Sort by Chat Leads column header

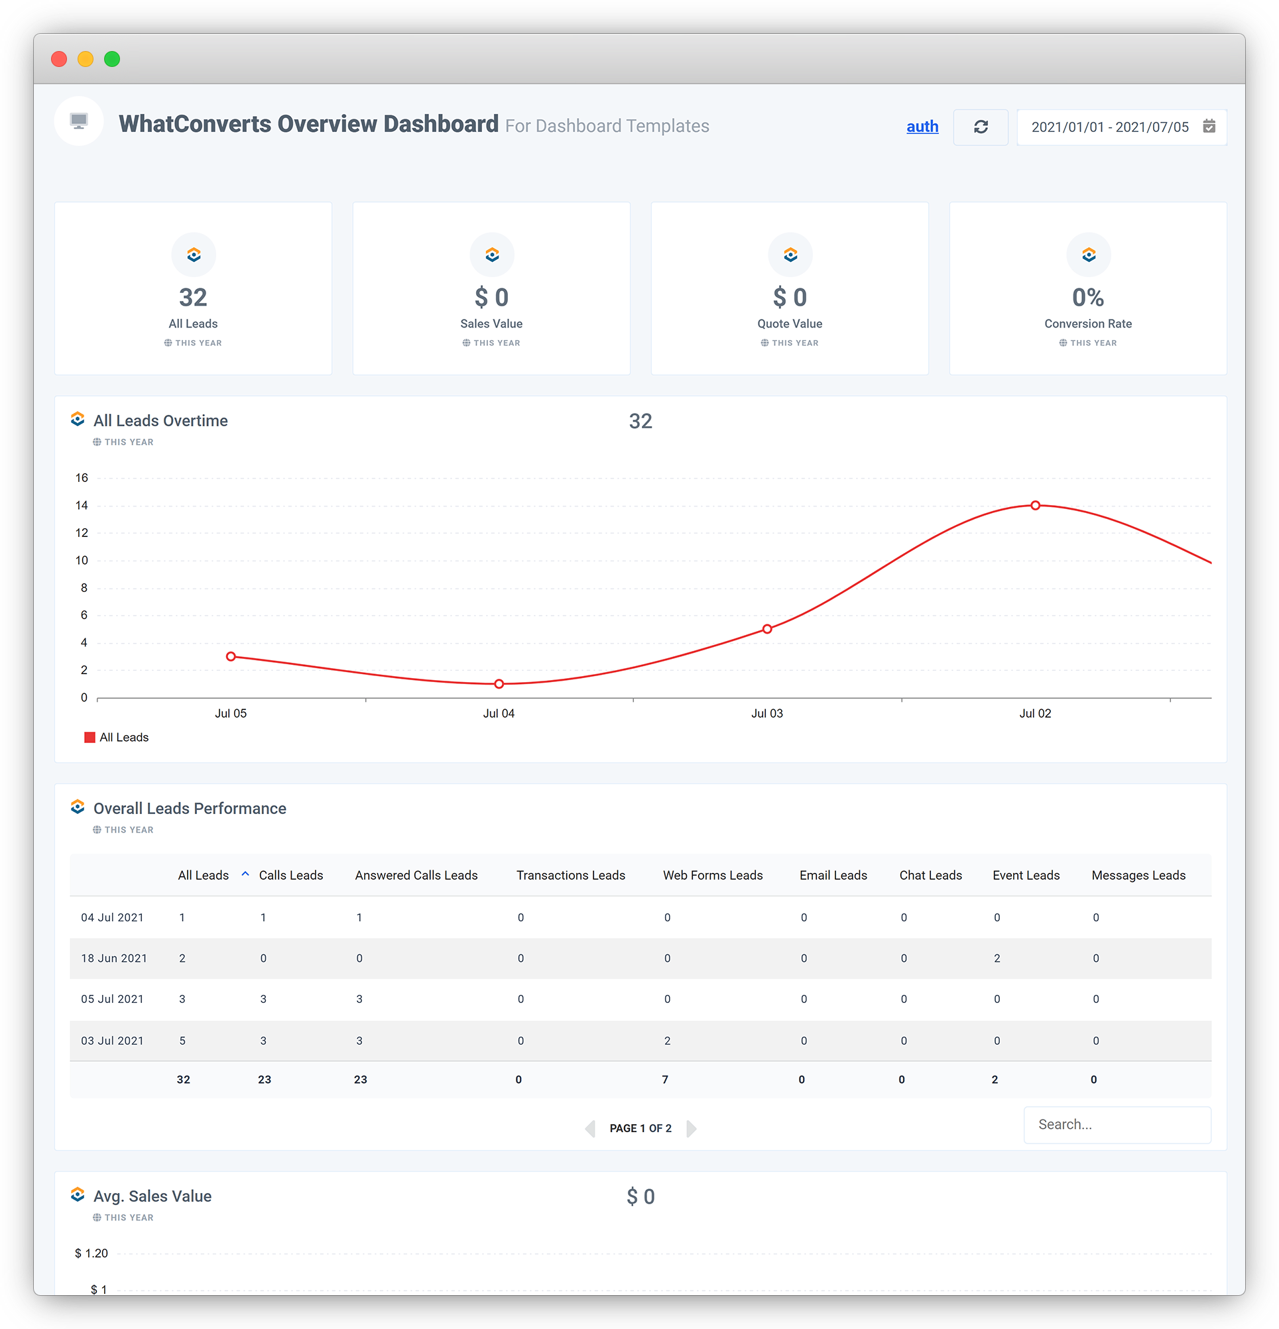930,876
